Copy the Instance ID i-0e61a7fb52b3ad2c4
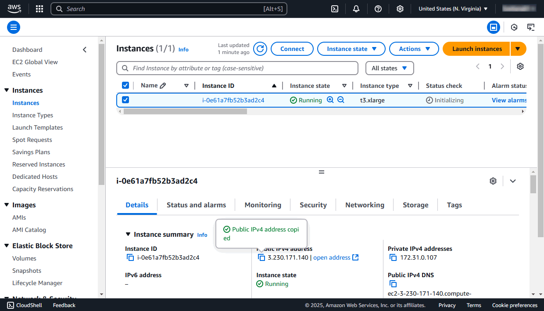The image size is (544, 311). [x=130, y=257]
